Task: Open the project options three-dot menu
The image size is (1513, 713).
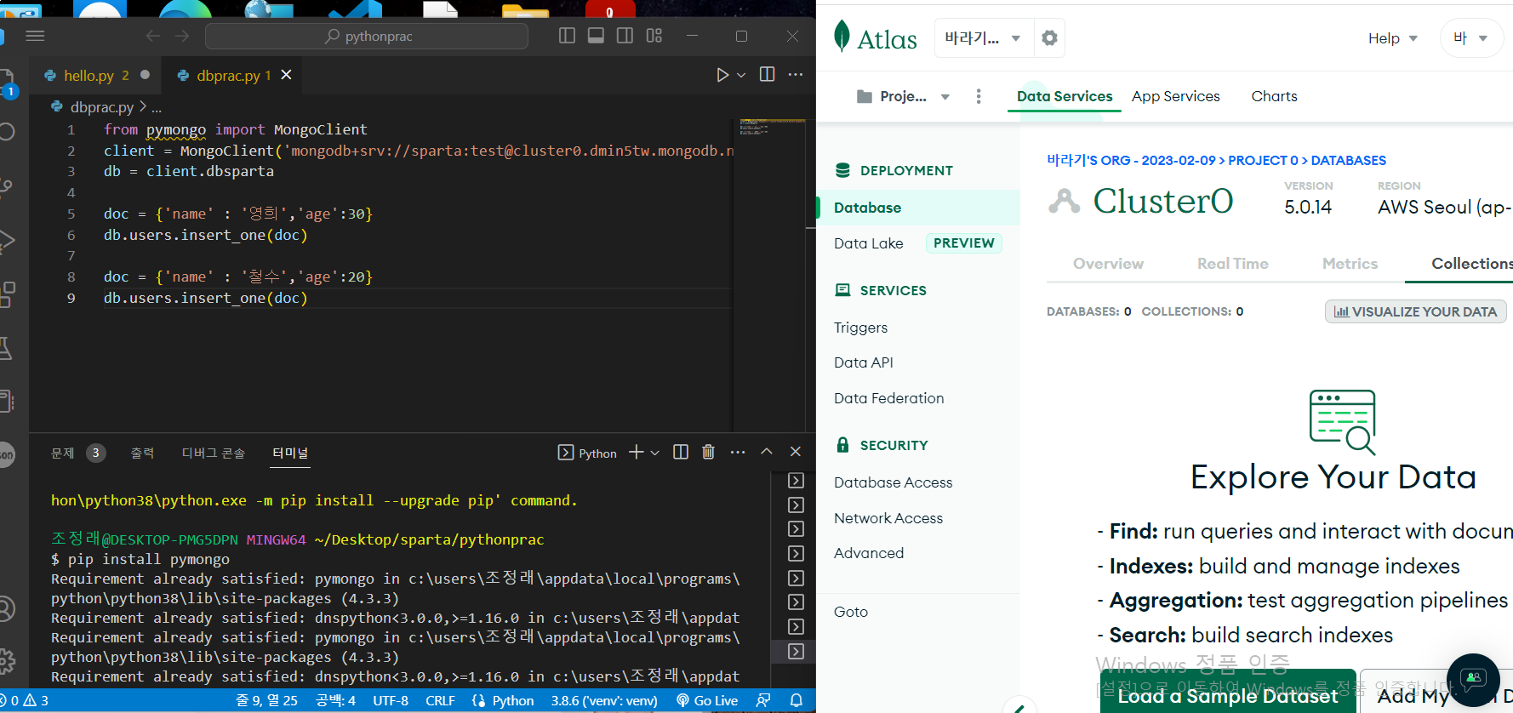Action: [979, 97]
